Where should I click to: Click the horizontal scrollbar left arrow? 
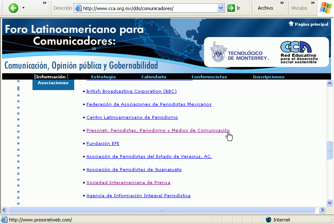[4, 210]
